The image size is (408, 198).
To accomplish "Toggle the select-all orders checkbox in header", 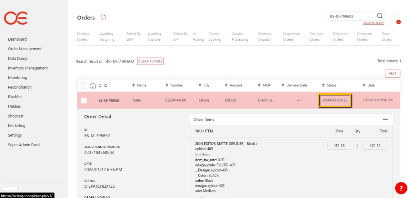I will (x=84, y=85).
